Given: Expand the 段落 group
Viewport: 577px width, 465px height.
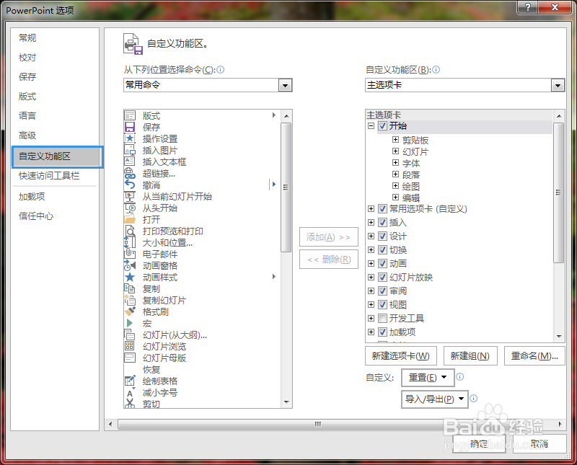Looking at the screenshot, I should pyautogui.click(x=395, y=174).
